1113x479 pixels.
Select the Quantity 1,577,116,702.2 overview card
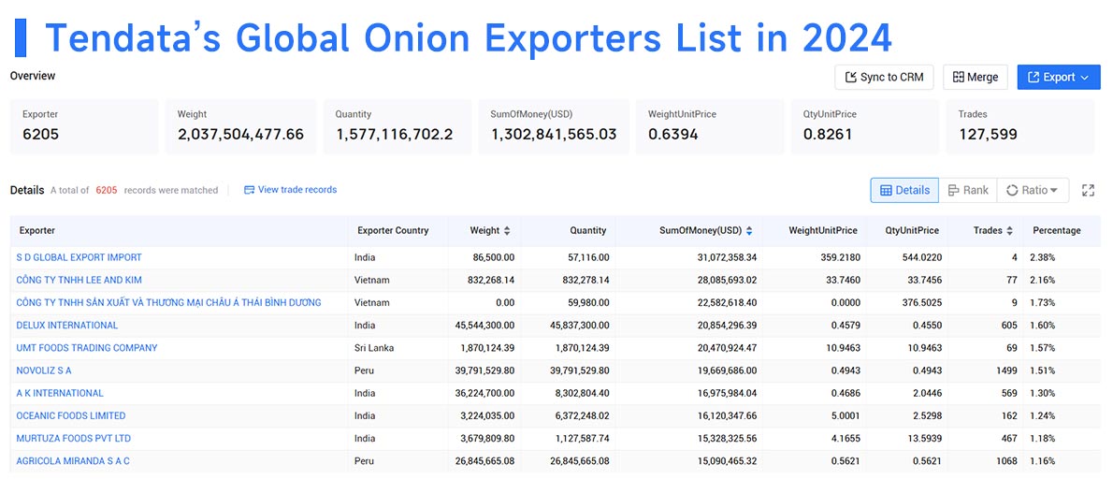pyautogui.click(x=397, y=126)
